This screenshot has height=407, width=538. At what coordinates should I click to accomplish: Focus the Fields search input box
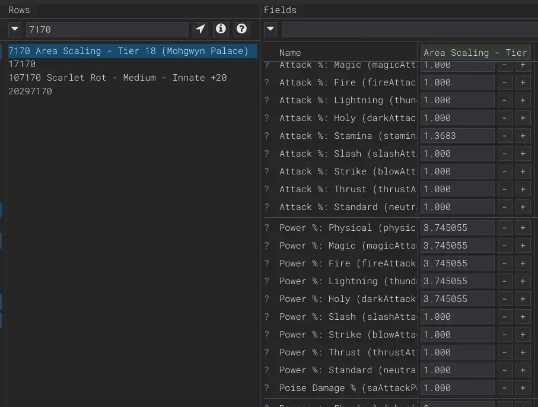coord(410,30)
